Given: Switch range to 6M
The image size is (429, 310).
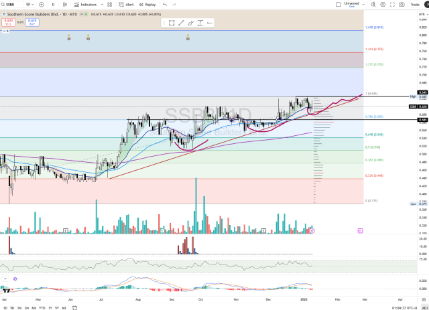Looking at the screenshot, I should point(34,308).
